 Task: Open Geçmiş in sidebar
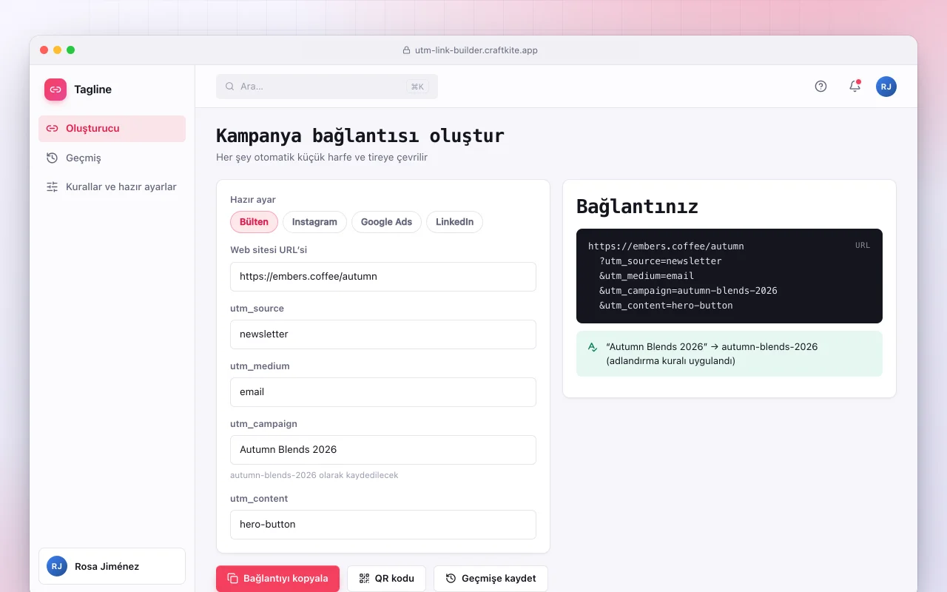112,158
